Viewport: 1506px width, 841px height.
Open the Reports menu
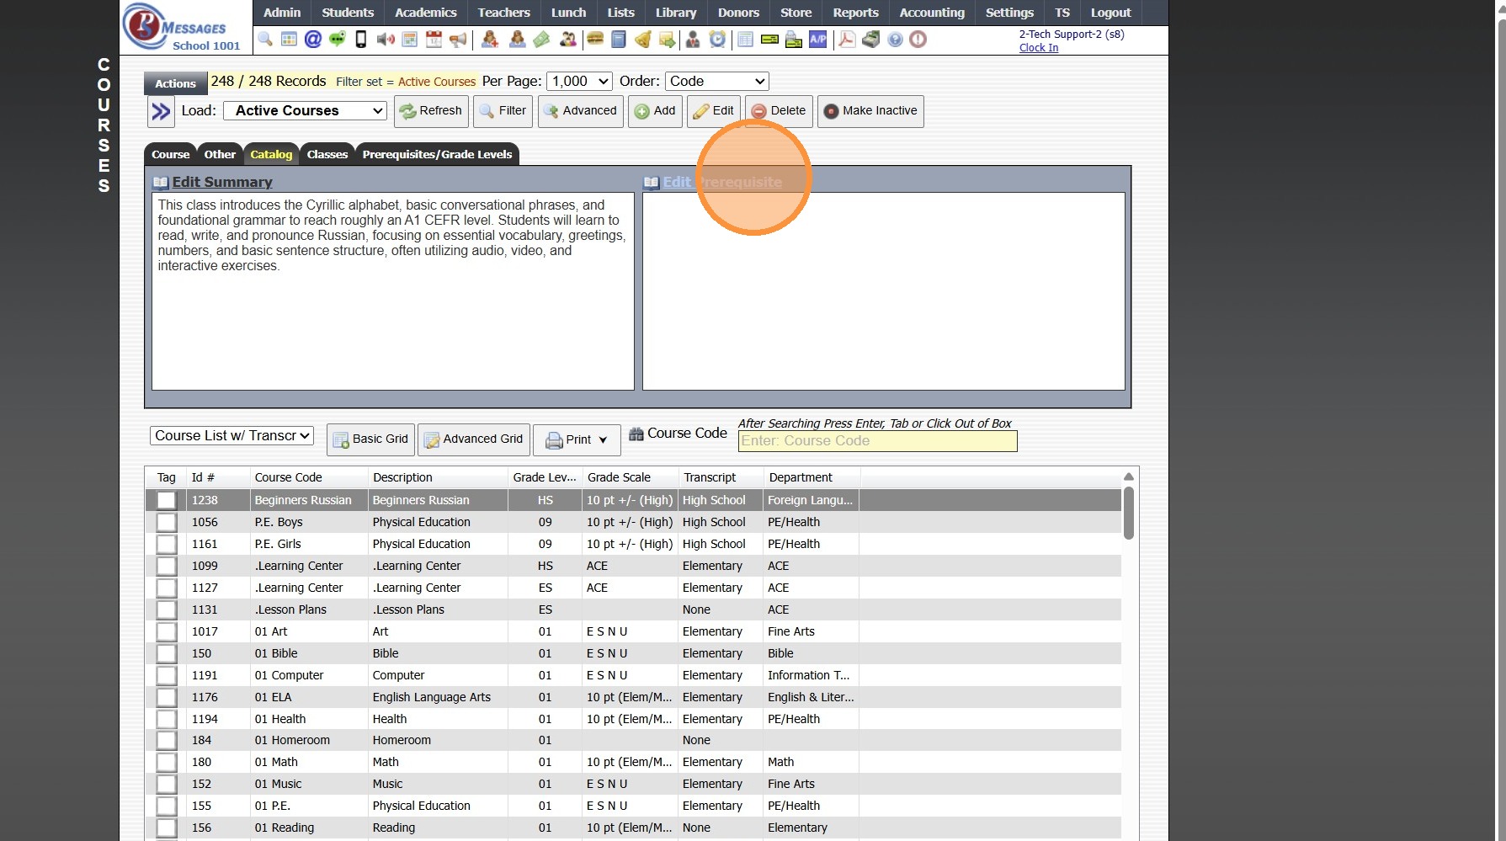pyautogui.click(x=855, y=13)
